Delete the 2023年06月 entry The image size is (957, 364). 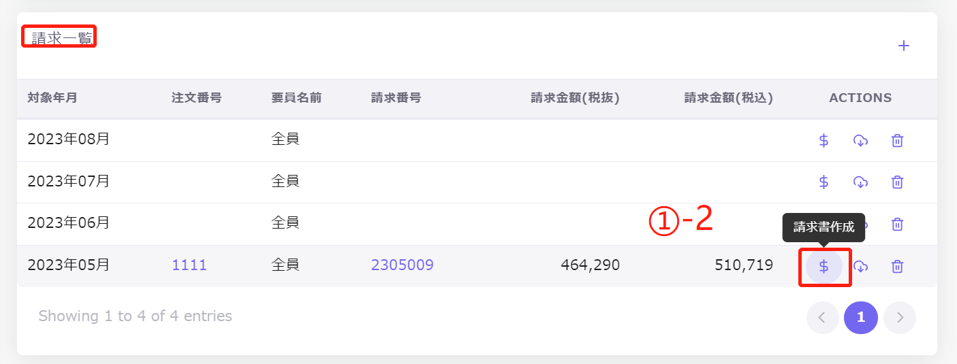tap(898, 224)
